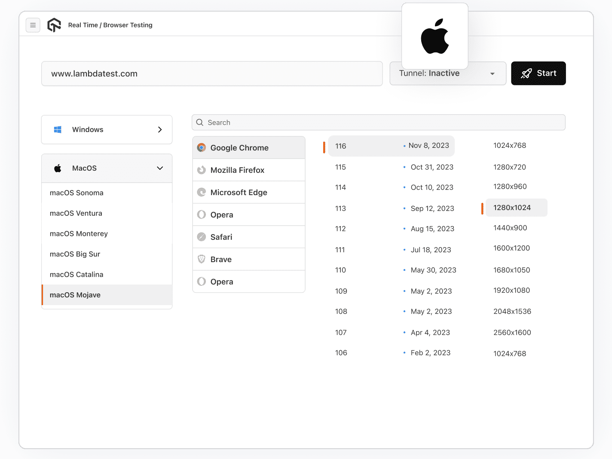The image size is (612, 459).
Task: Open the Tunnel Inactive dropdown
Action: 448,73
